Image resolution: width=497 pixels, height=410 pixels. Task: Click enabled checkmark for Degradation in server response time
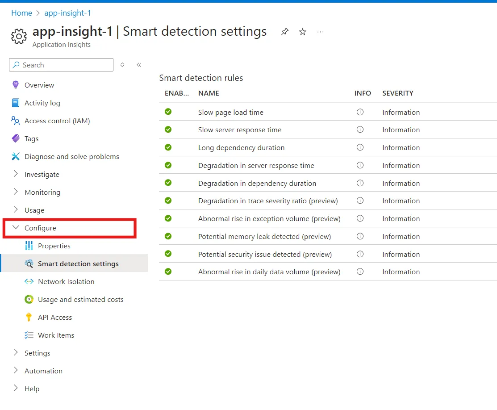point(168,165)
